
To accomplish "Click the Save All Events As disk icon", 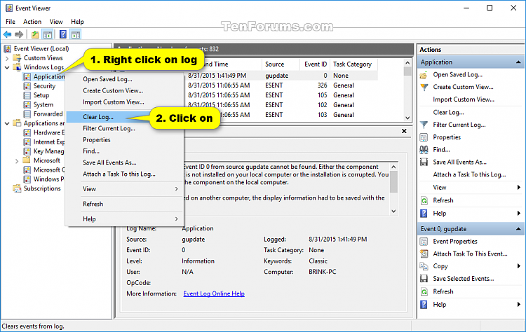I will (424, 162).
